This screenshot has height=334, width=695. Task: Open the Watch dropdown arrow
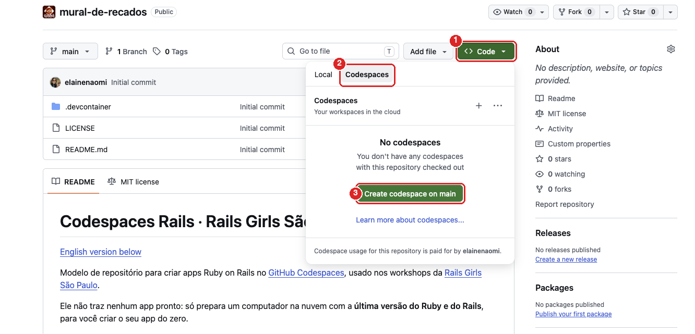pos(543,12)
